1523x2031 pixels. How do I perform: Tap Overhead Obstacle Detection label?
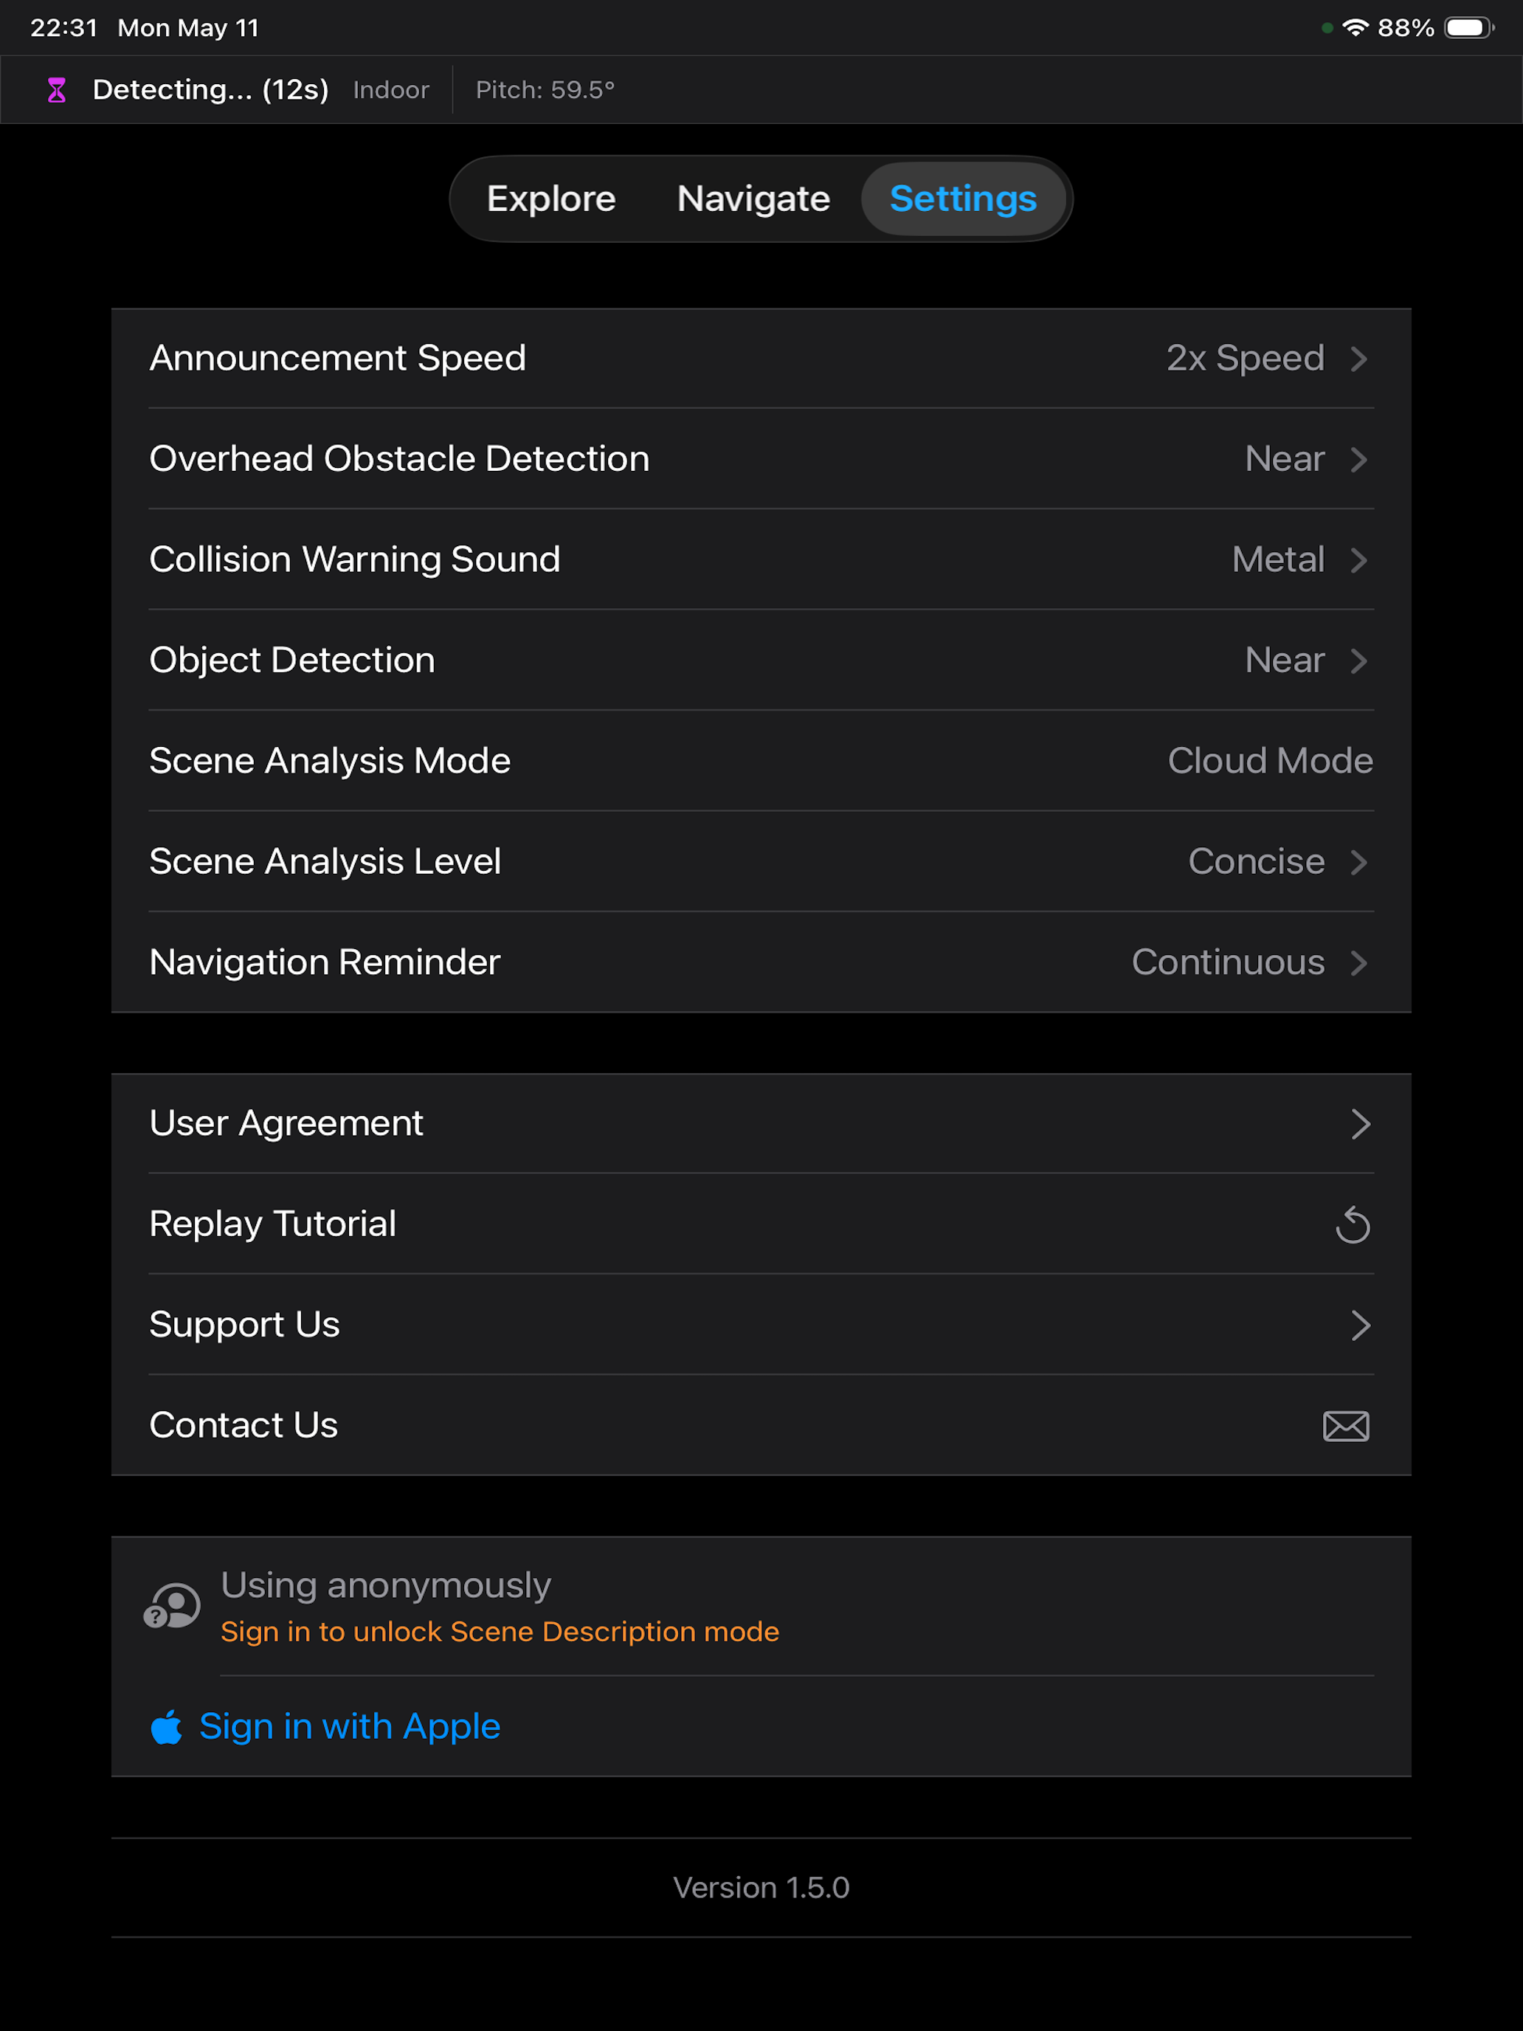point(399,458)
